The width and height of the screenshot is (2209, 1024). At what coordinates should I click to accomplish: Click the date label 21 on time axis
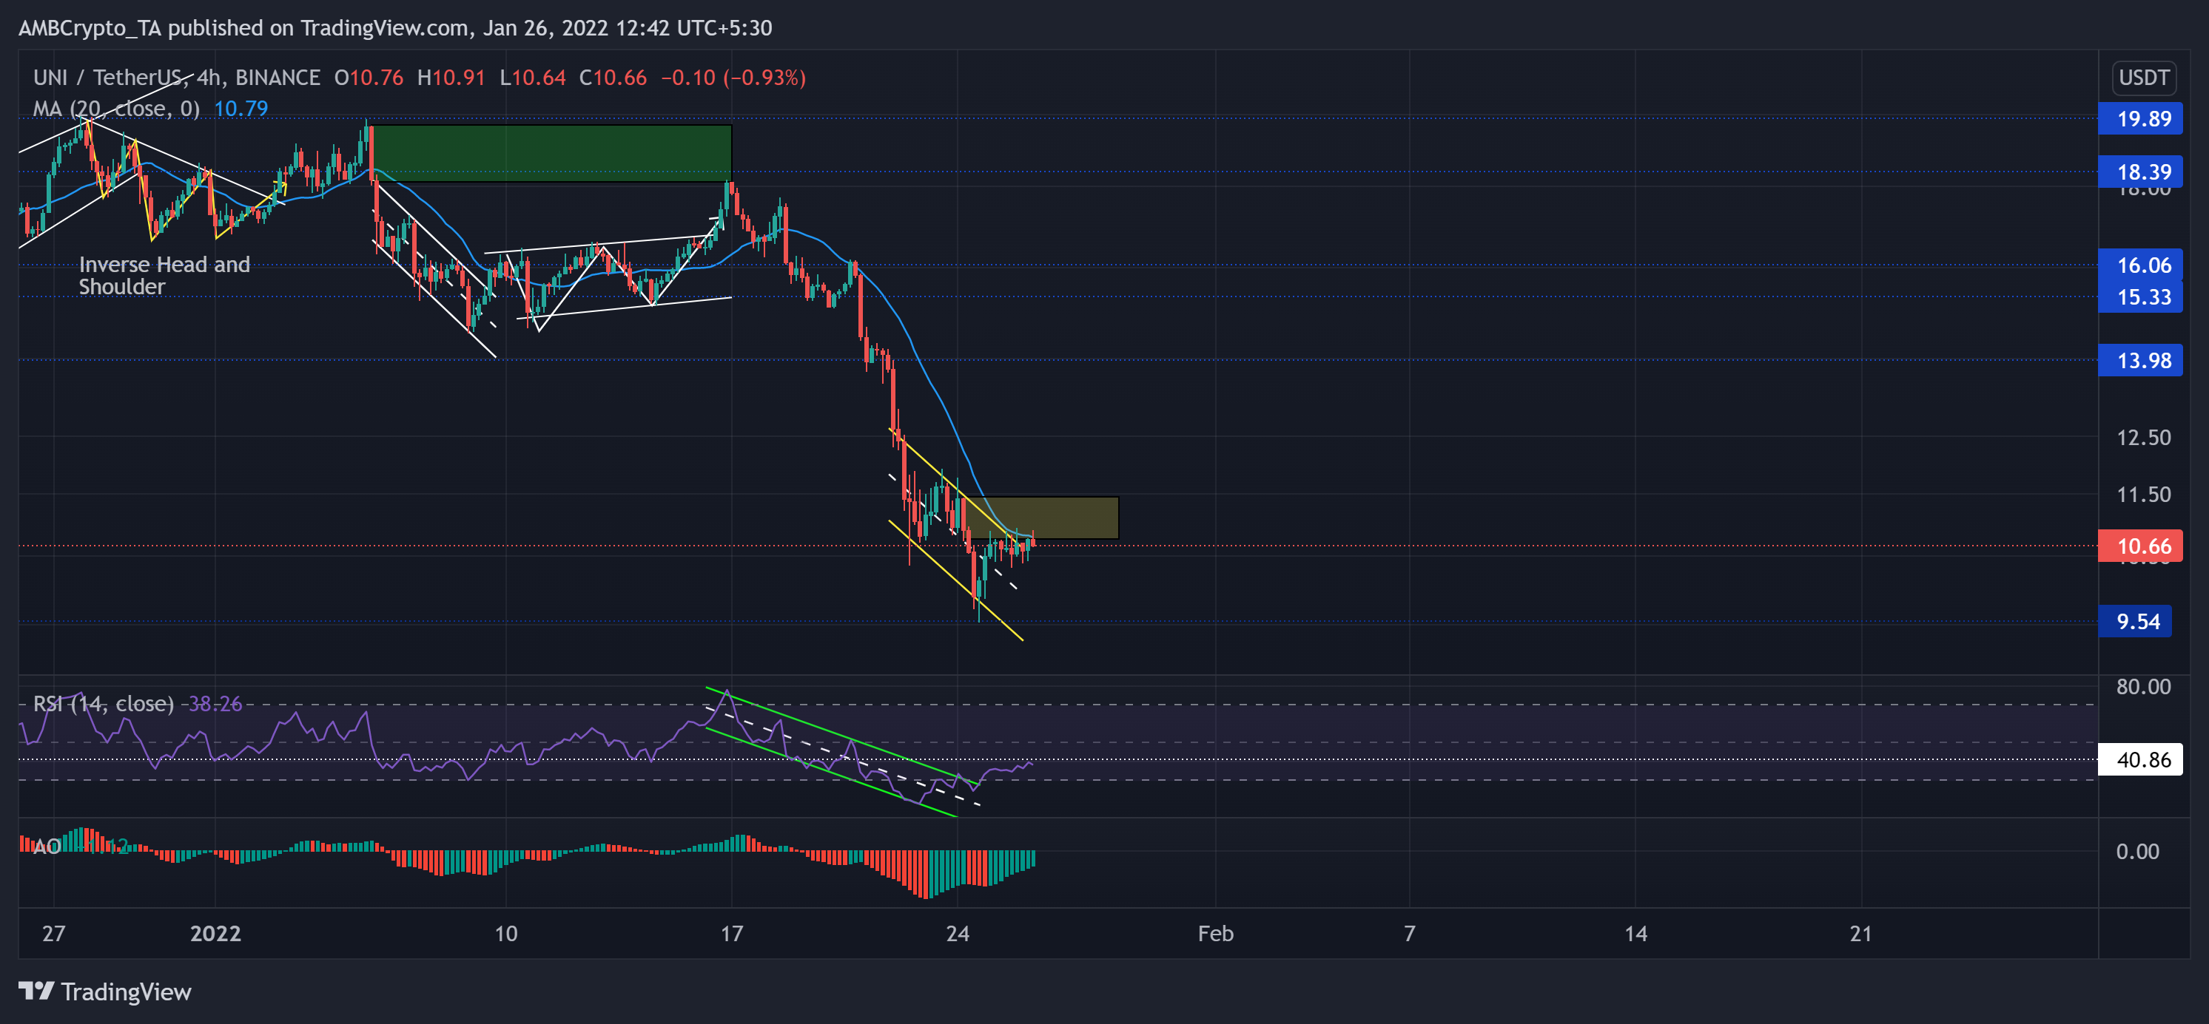pos(1861,933)
